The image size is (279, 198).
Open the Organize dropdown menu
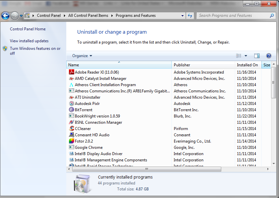click(82, 56)
